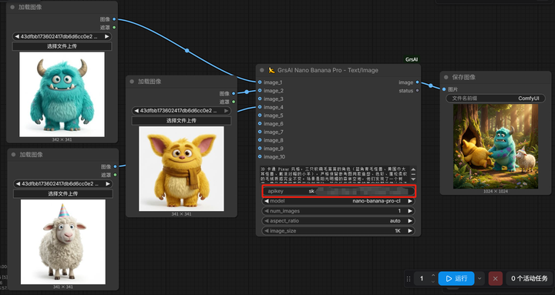The height and width of the screenshot is (295, 555).
Task: Click the image output port on the GrsAI node
Action: click(417, 82)
